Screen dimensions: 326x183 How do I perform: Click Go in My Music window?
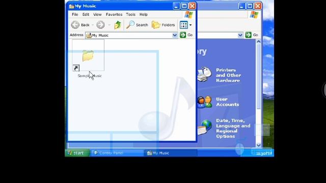tap(186, 35)
